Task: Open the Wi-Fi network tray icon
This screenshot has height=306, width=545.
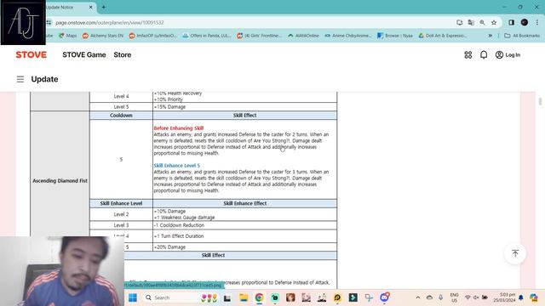Action: click(x=468, y=297)
